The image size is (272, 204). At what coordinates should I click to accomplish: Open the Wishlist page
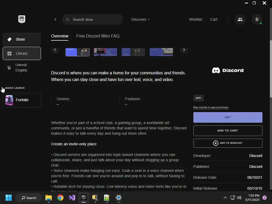195,19
